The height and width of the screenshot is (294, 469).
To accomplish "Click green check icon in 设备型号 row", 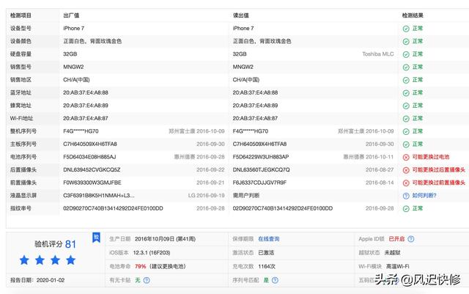I will pyautogui.click(x=406, y=29).
